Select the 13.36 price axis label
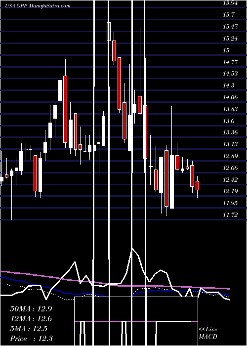Screen dimensions: 247x346 [x=231, y=132]
